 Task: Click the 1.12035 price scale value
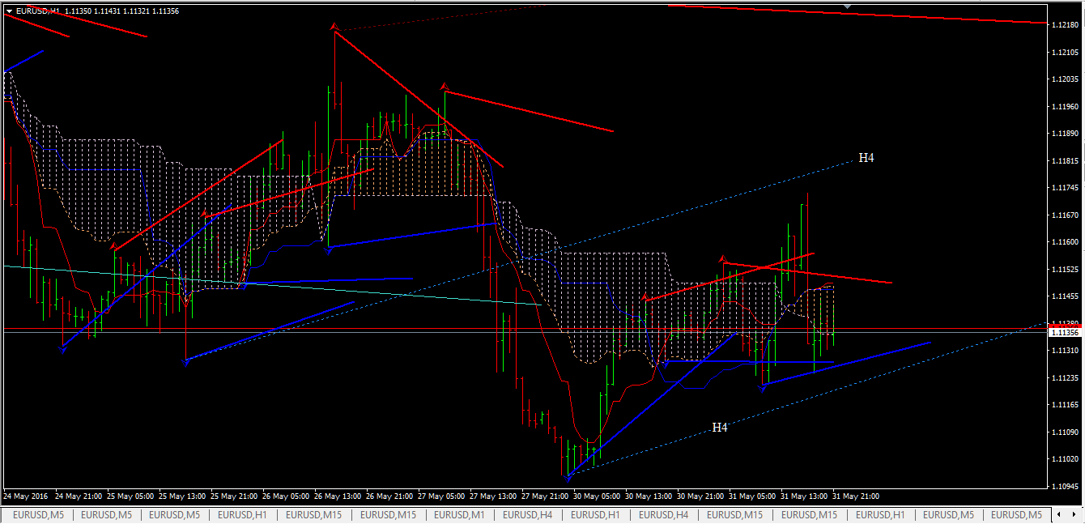[x=1064, y=79]
